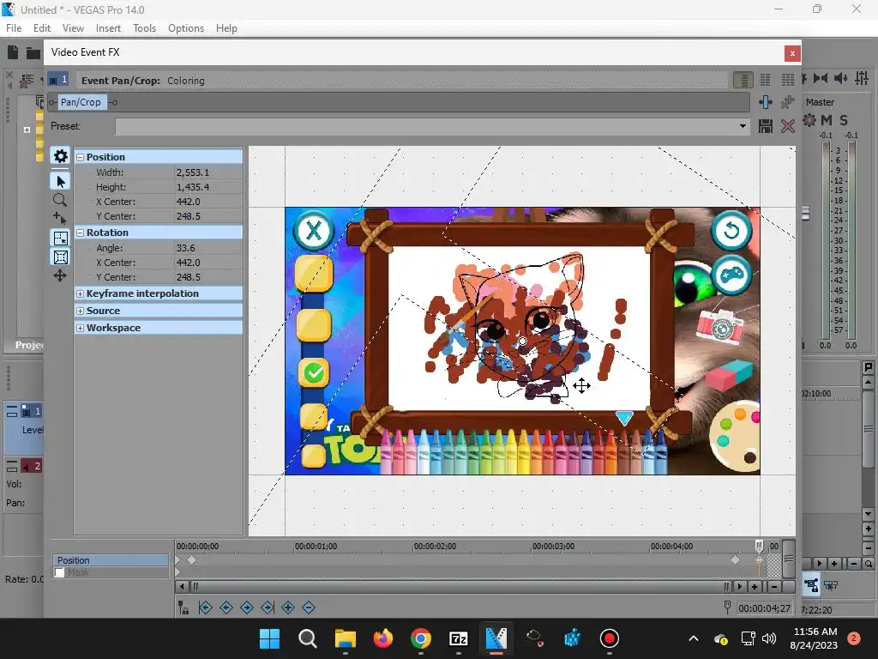The width and height of the screenshot is (878, 659).
Task: Click the Windows Start button
Action: click(269, 638)
